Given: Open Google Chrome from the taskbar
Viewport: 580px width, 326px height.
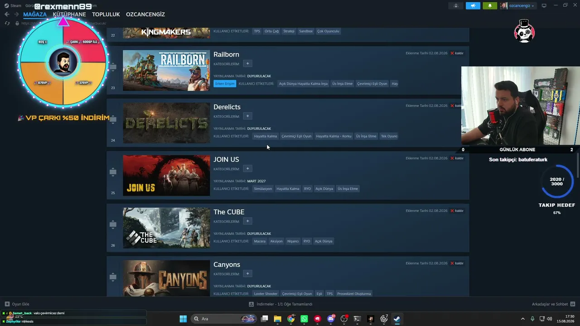Looking at the screenshot, I should (291, 319).
